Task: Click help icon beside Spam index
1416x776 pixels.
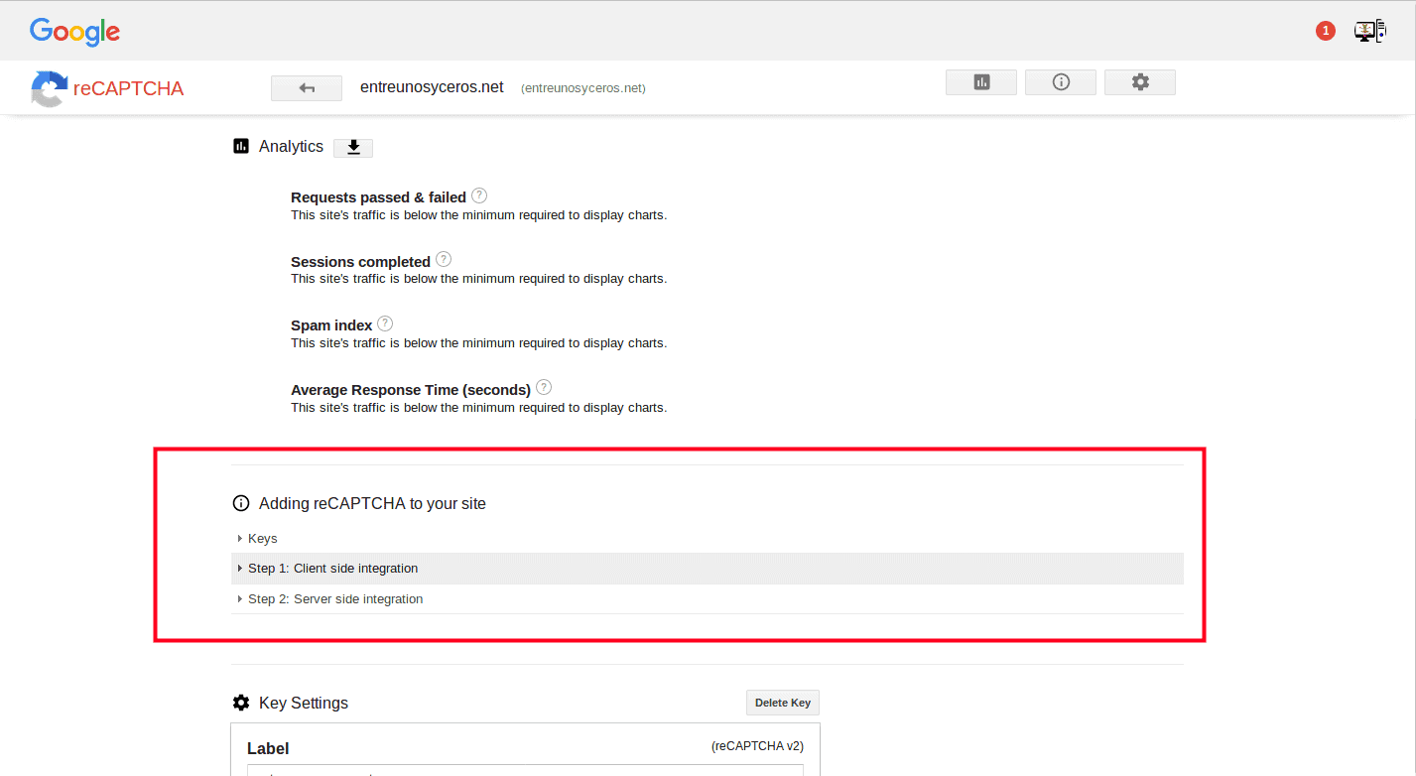Action: pyautogui.click(x=385, y=323)
